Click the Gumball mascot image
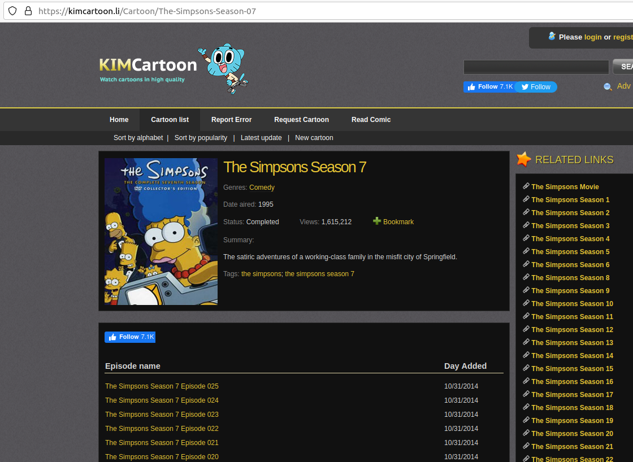The height and width of the screenshot is (462, 633). point(223,68)
